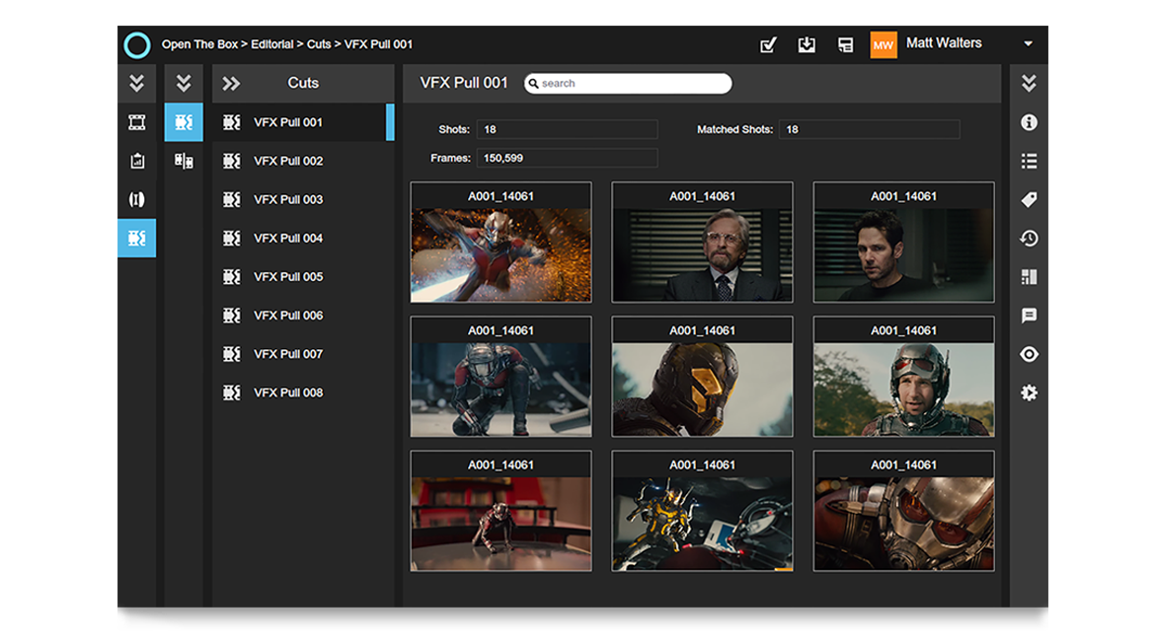This screenshot has height=640, width=1157.
Task: Click the orange MW avatar
Action: (884, 45)
